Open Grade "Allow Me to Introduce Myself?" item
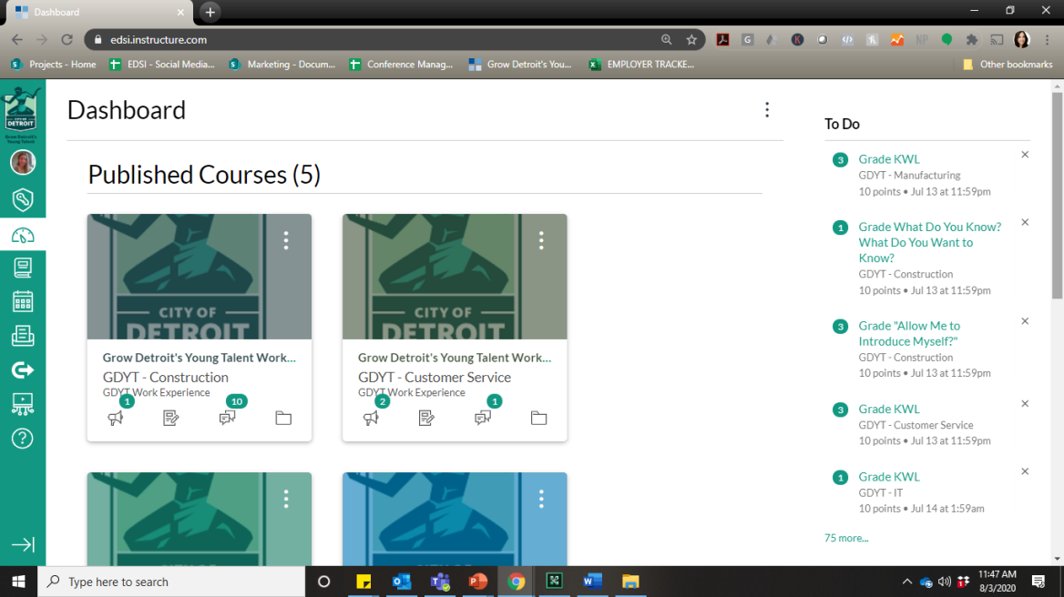This screenshot has height=597, width=1064. point(909,333)
